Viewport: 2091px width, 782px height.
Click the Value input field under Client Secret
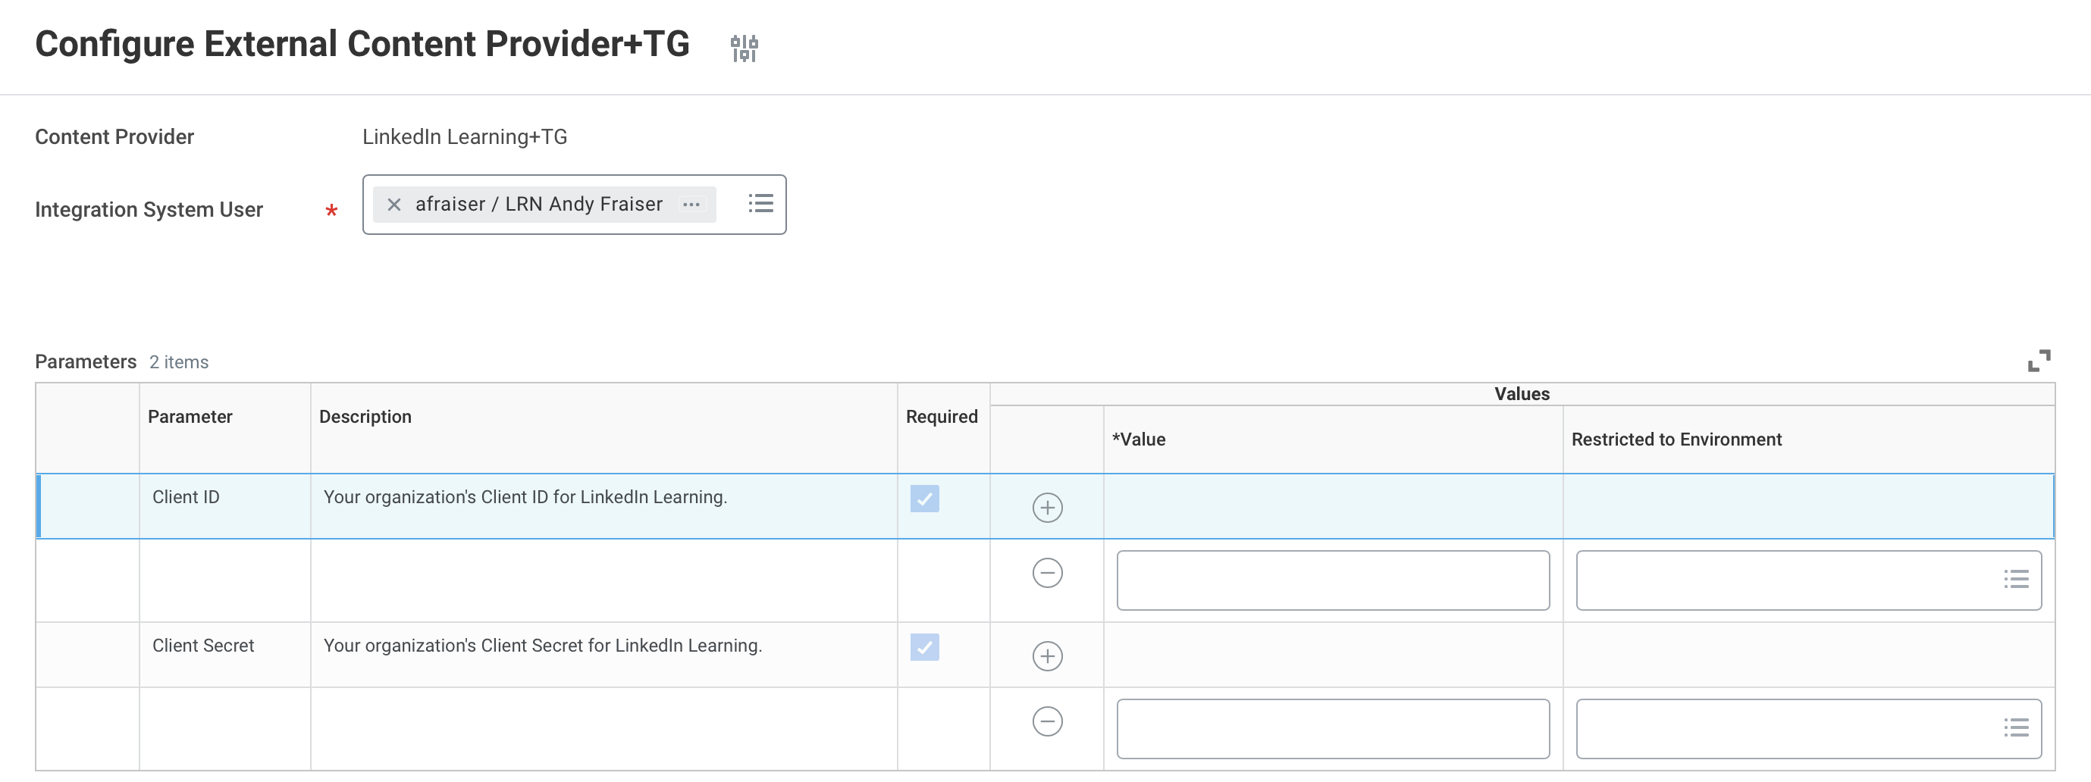point(1331,727)
